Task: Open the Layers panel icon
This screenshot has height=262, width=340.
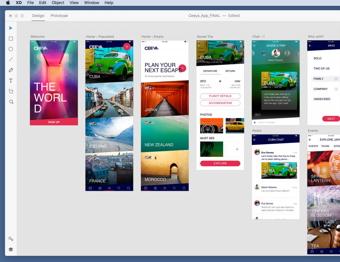Action: pyautogui.click(x=11, y=249)
